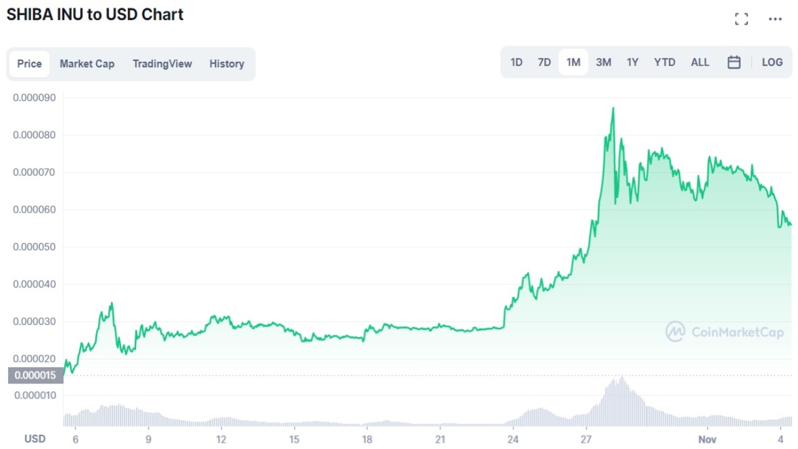Select the YTD time range

point(665,62)
